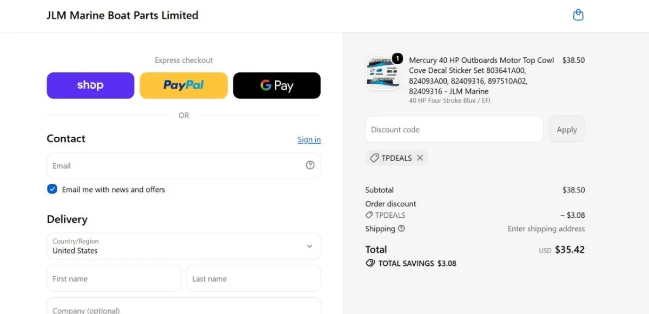Click the email help question mark icon
Screen dimensions: 649x314
pyautogui.click(x=310, y=165)
